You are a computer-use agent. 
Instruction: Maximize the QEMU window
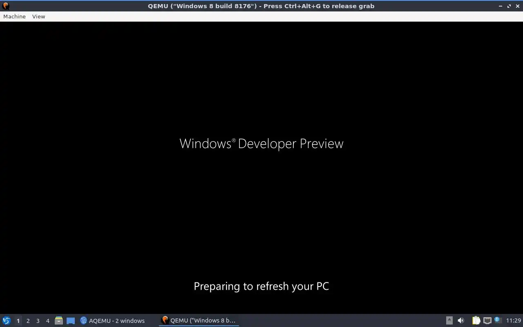pos(509,6)
